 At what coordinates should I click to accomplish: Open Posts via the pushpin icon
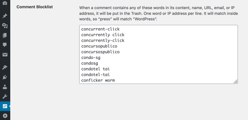[x=5, y=16]
